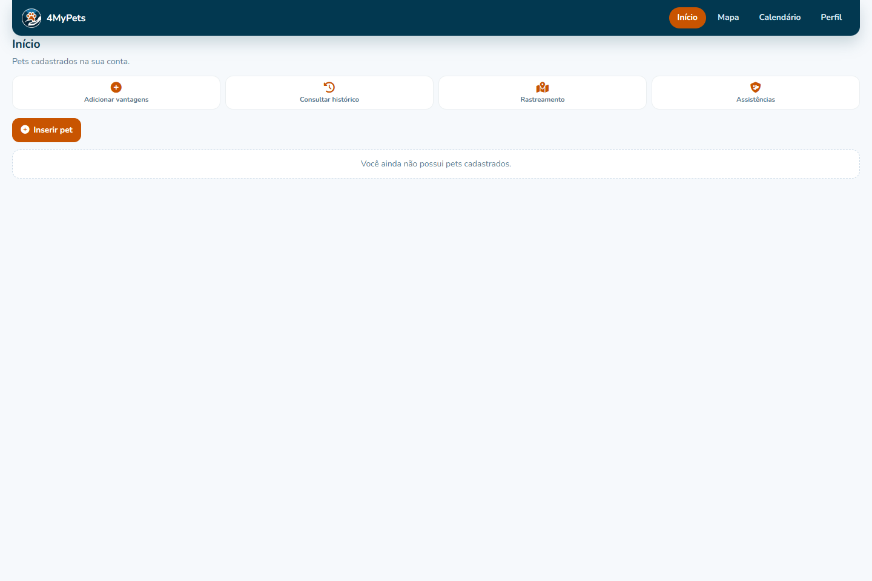Click the plus icon in Inserir pet
The image size is (872, 581).
pyautogui.click(x=25, y=130)
